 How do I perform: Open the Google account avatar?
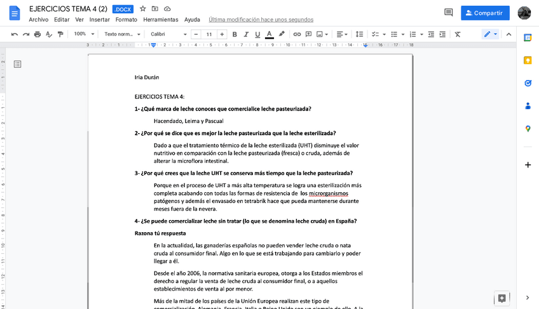click(524, 13)
